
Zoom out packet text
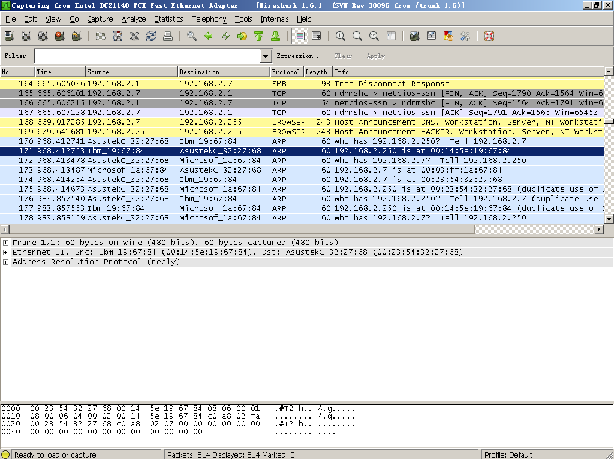pyautogui.click(x=357, y=37)
